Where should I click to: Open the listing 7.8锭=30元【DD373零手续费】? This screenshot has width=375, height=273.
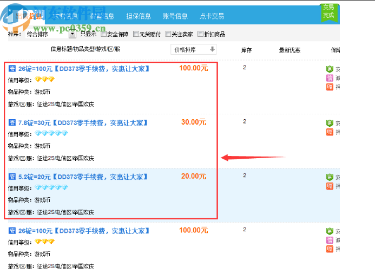83,123
